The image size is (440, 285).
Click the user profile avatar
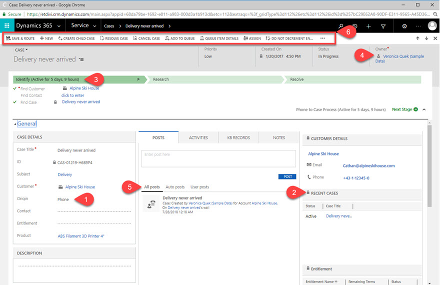(x=432, y=26)
